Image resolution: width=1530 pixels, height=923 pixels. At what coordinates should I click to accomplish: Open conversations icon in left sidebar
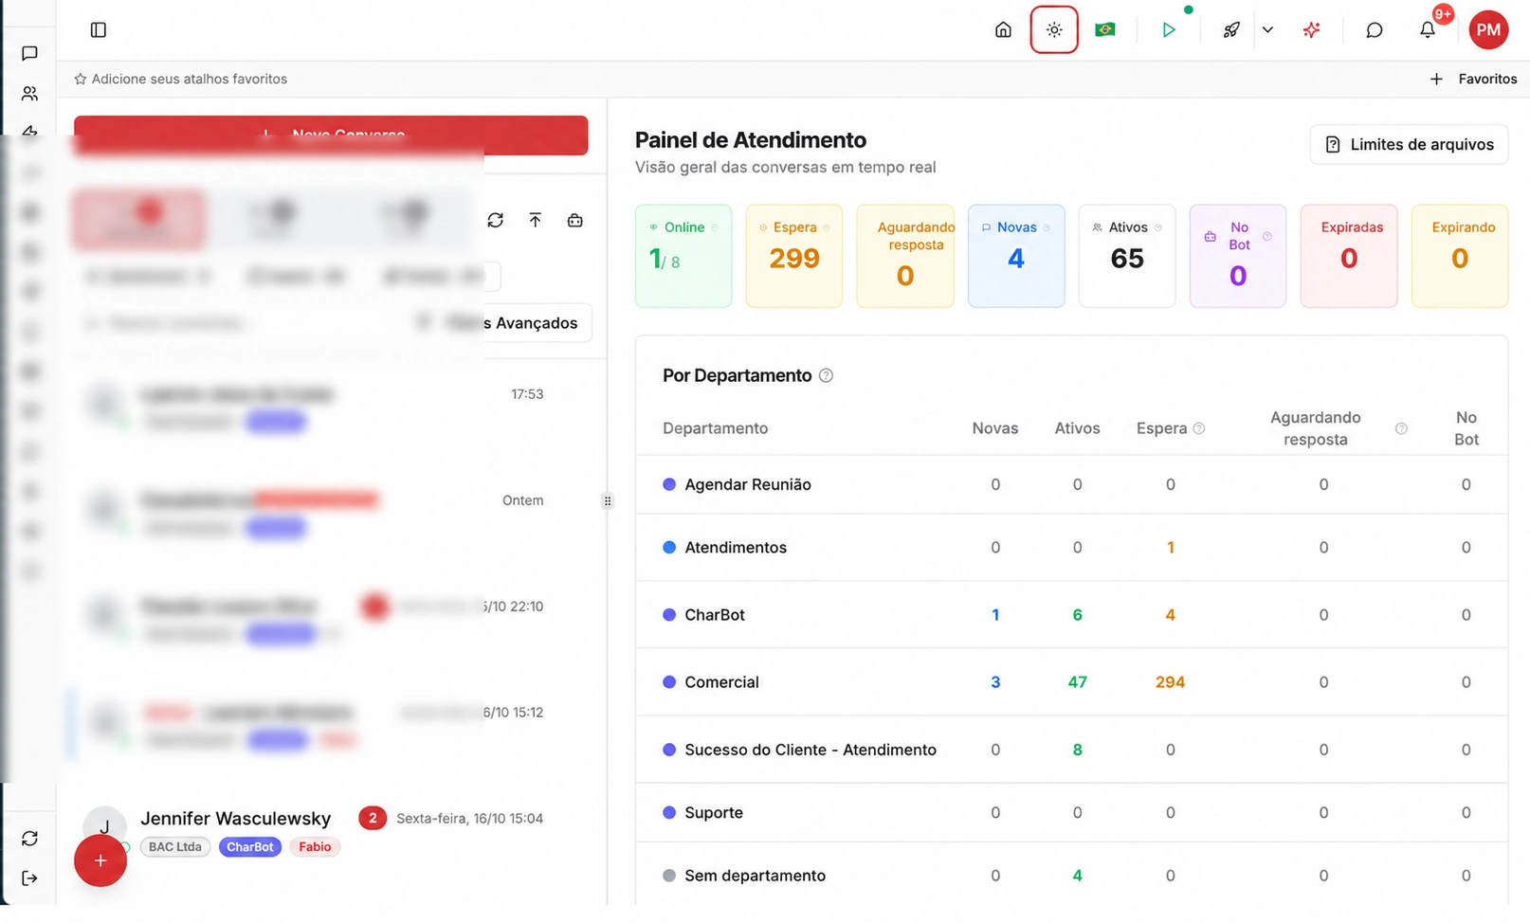coord(29,54)
